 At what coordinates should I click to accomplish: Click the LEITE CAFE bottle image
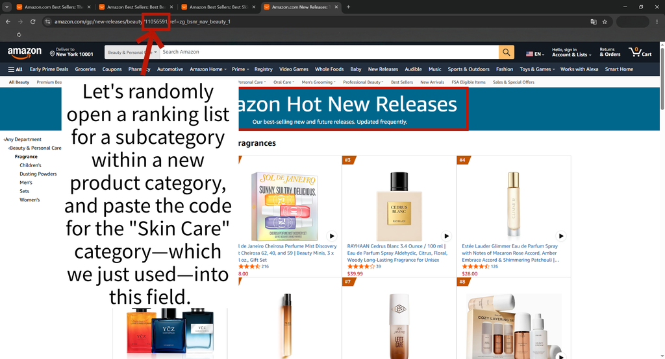pos(399,327)
